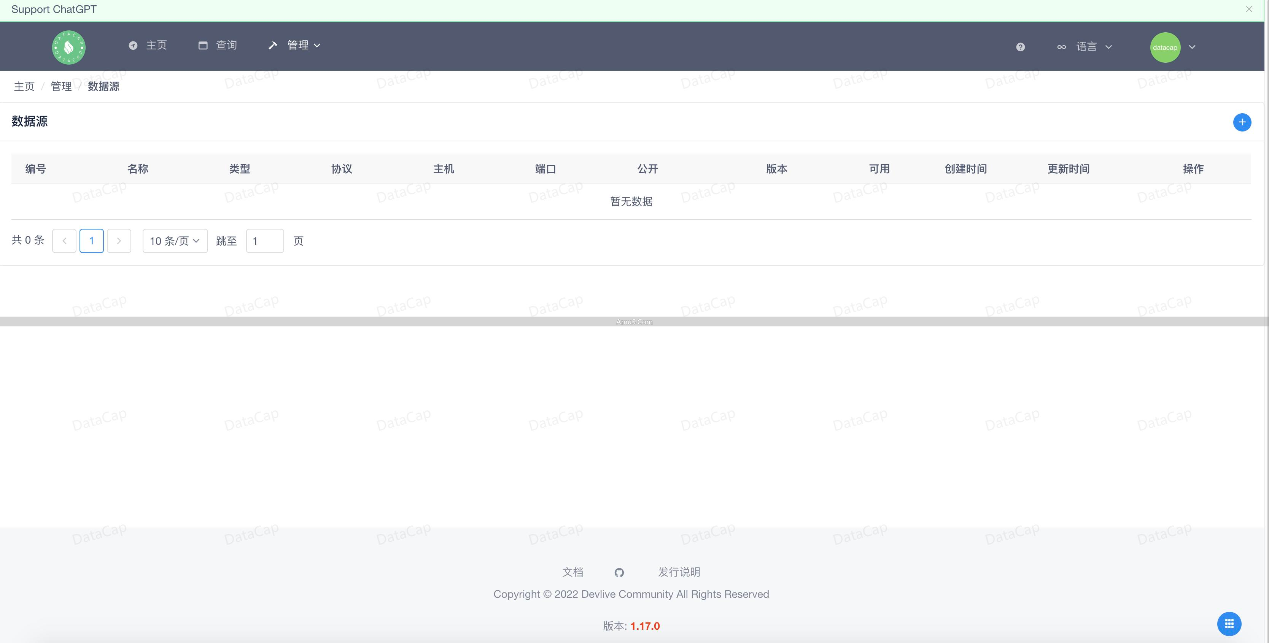Click the chain link icon in navbar
1269x643 pixels.
click(x=1062, y=47)
